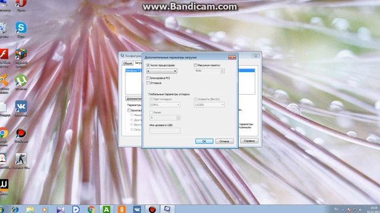Open the Opera browser desktop shortcut
The width and height of the screenshot is (380, 213).
click(21, 5)
